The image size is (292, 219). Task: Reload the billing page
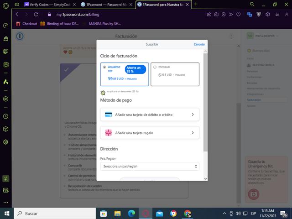(x=36, y=14)
